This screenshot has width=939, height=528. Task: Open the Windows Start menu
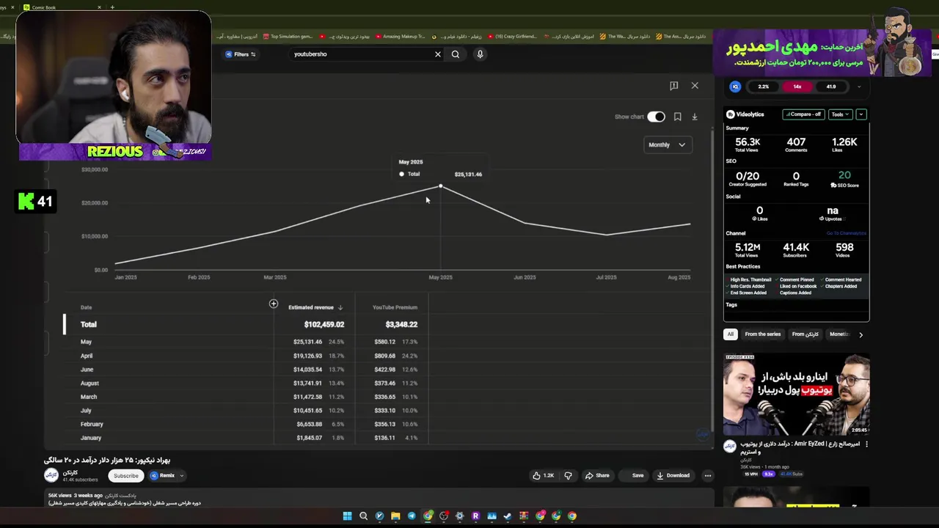347,516
